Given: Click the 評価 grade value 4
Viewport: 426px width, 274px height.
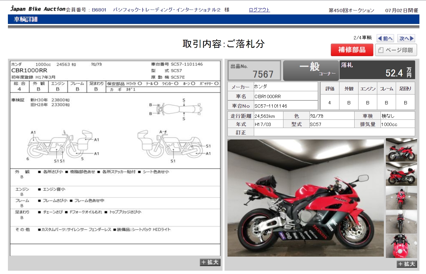Looking at the screenshot, I should [x=330, y=103].
